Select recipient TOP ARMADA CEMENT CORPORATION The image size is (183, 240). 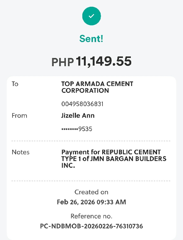97,87
